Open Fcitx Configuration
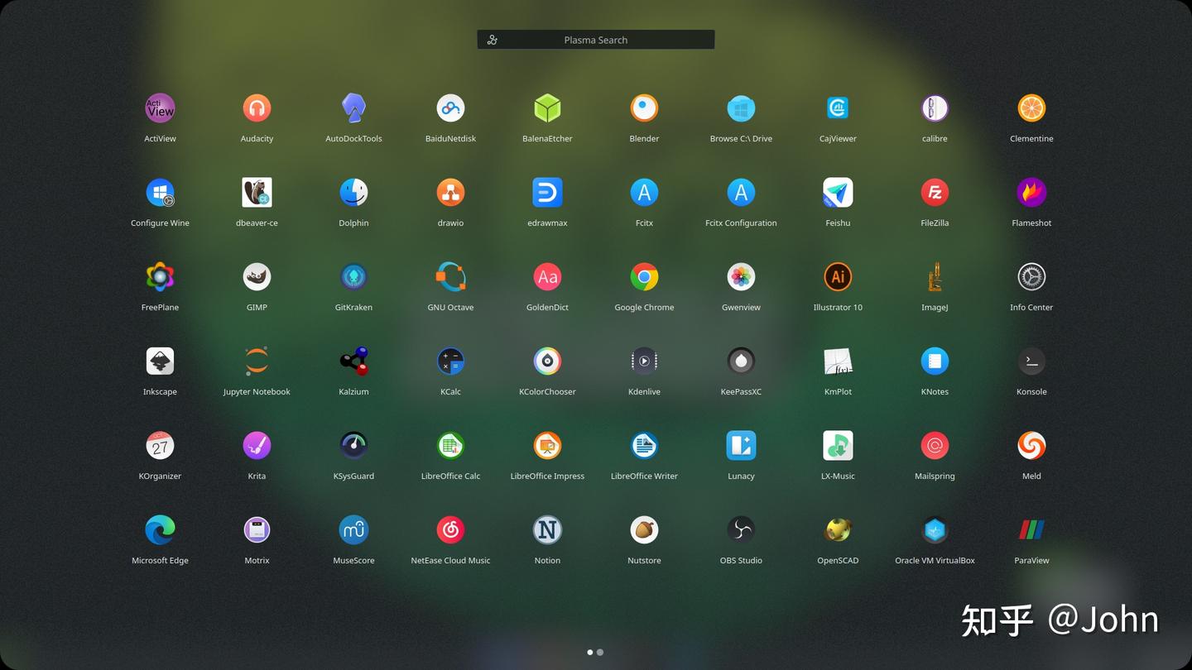The width and height of the screenshot is (1192, 670). (741, 193)
